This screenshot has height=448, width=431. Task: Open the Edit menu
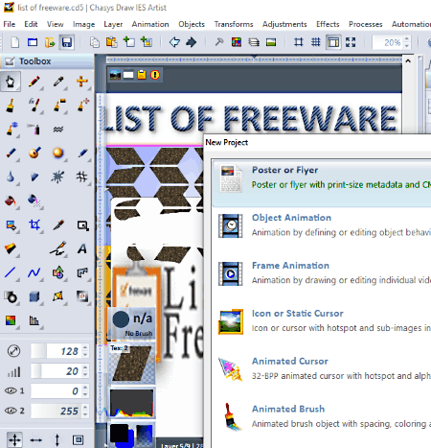click(x=31, y=24)
